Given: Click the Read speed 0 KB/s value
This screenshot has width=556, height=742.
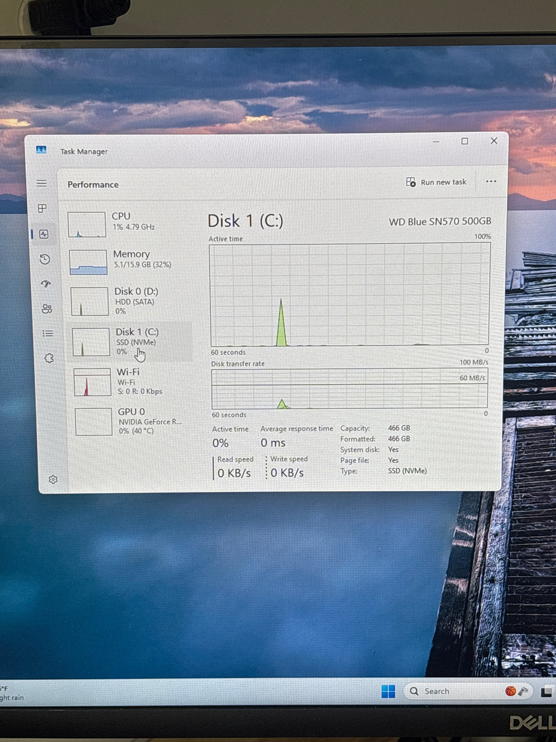Looking at the screenshot, I should tap(234, 473).
